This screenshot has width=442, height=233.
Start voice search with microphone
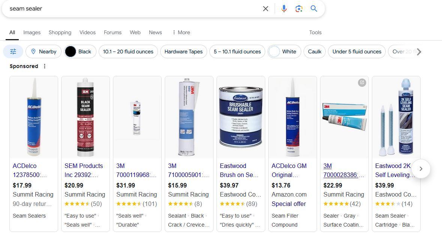pos(284,9)
